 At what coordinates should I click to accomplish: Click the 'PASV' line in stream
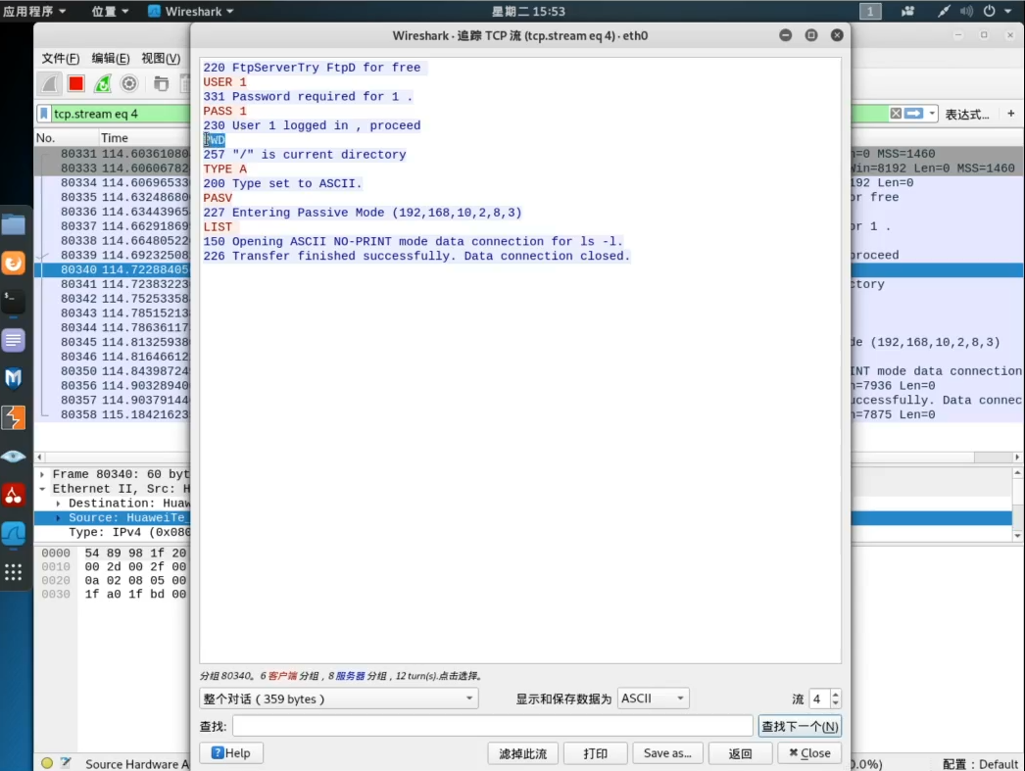(218, 198)
